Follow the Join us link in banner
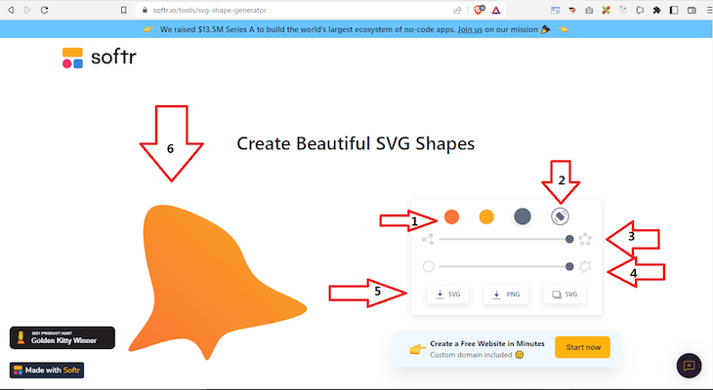 [x=470, y=29]
